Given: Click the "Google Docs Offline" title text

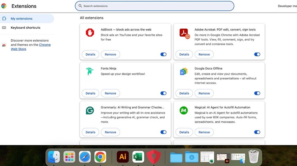Looking at the screenshot, I should (208, 68).
